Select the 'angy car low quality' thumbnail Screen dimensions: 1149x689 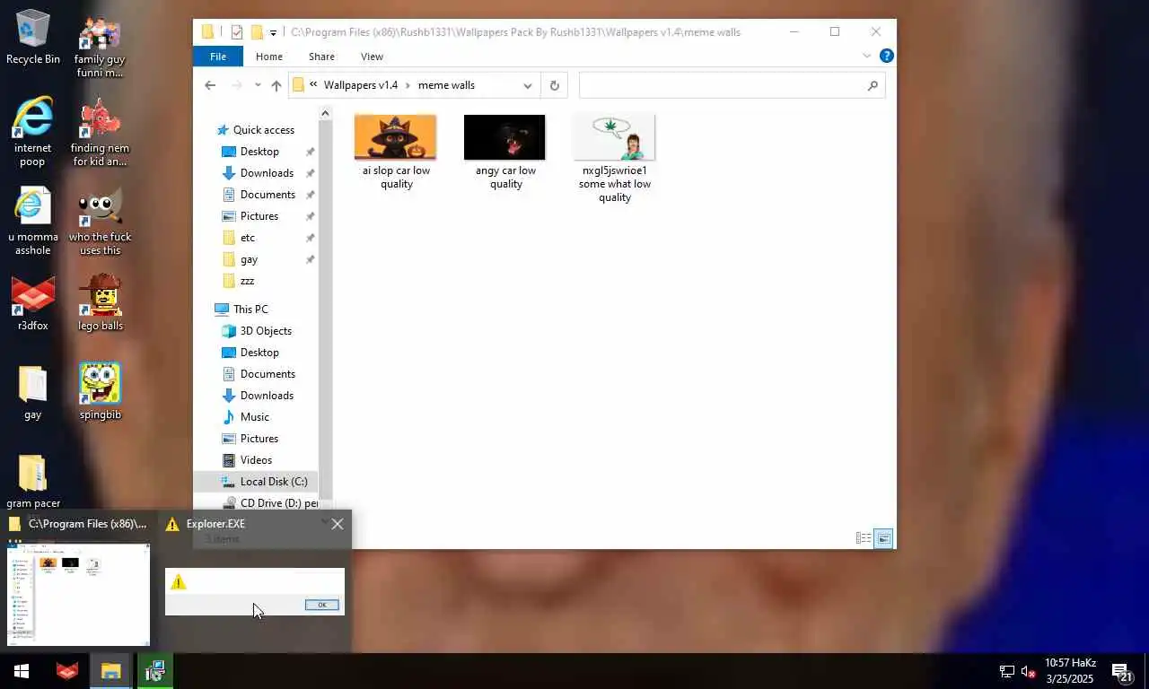tap(505, 151)
